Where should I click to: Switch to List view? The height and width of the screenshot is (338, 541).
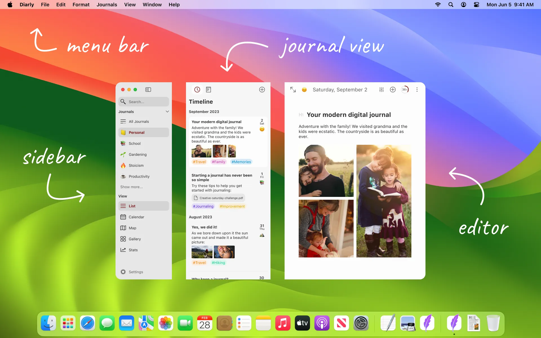pyautogui.click(x=144, y=206)
